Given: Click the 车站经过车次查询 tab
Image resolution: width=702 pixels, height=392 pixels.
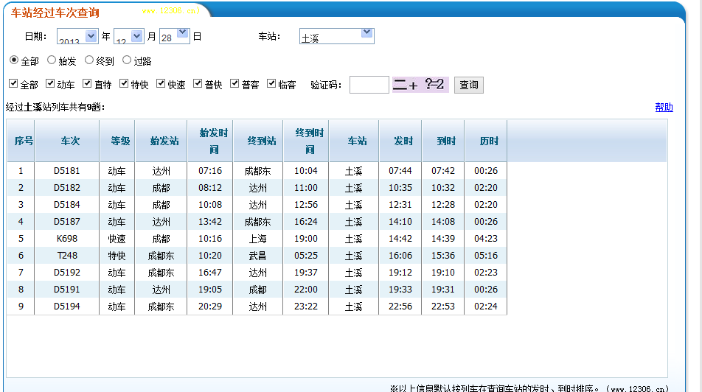Looking at the screenshot, I should [x=55, y=13].
